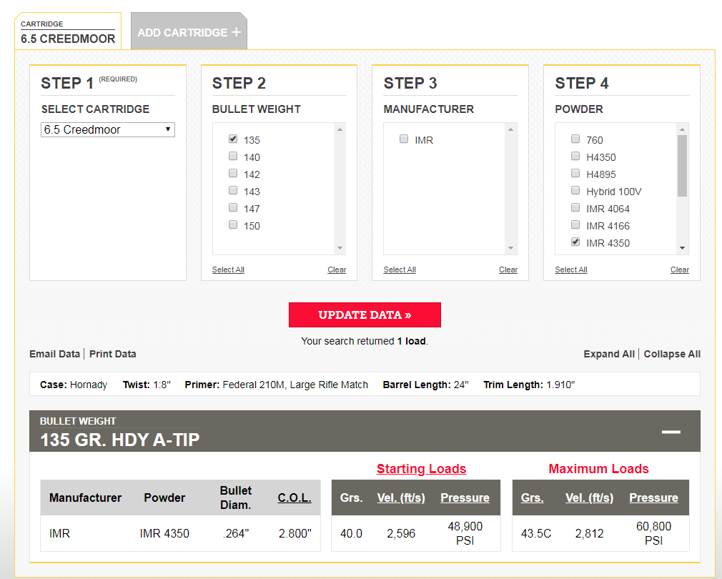Viewport: 722px width, 579px height.
Task: Check the 760 powder checkbox
Action: pos(575,139)
